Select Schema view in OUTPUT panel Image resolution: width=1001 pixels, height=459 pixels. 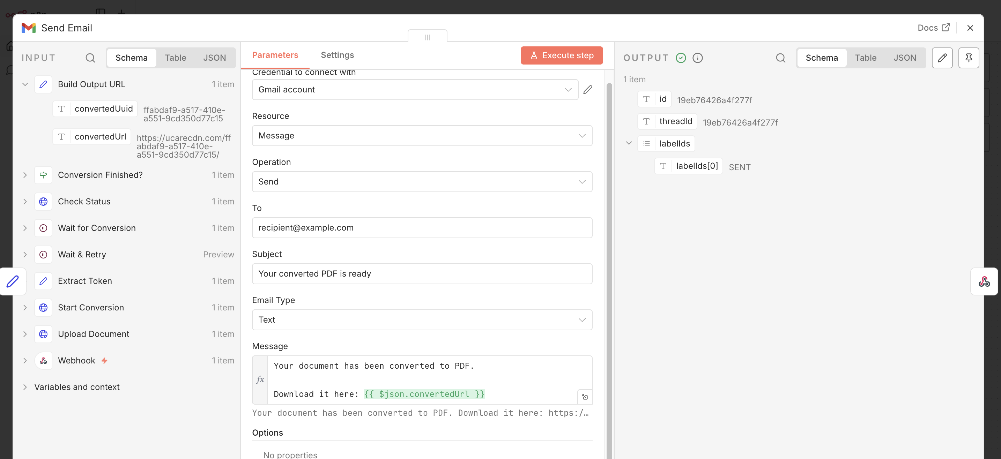coord(822,58)
